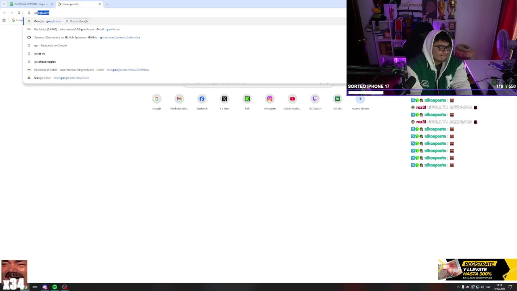Click the address bar showing google.com
The width and height of the screenshot is (517, 291).
click(x=184, y=13)
